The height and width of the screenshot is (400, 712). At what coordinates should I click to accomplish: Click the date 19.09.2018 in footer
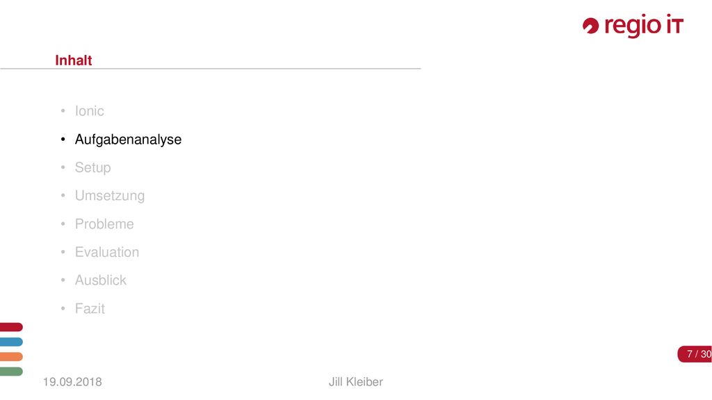[72, 382]
